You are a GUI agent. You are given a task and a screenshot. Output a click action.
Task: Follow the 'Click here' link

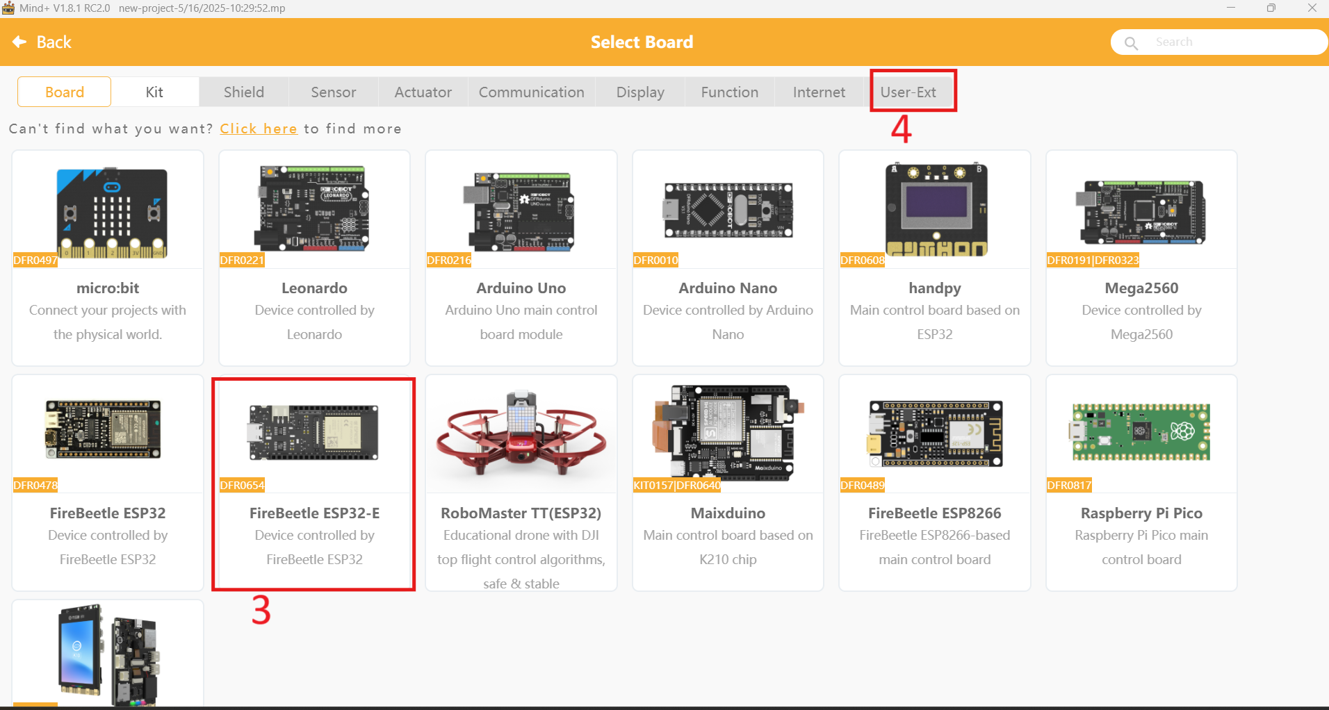click(x=259, y=129)
